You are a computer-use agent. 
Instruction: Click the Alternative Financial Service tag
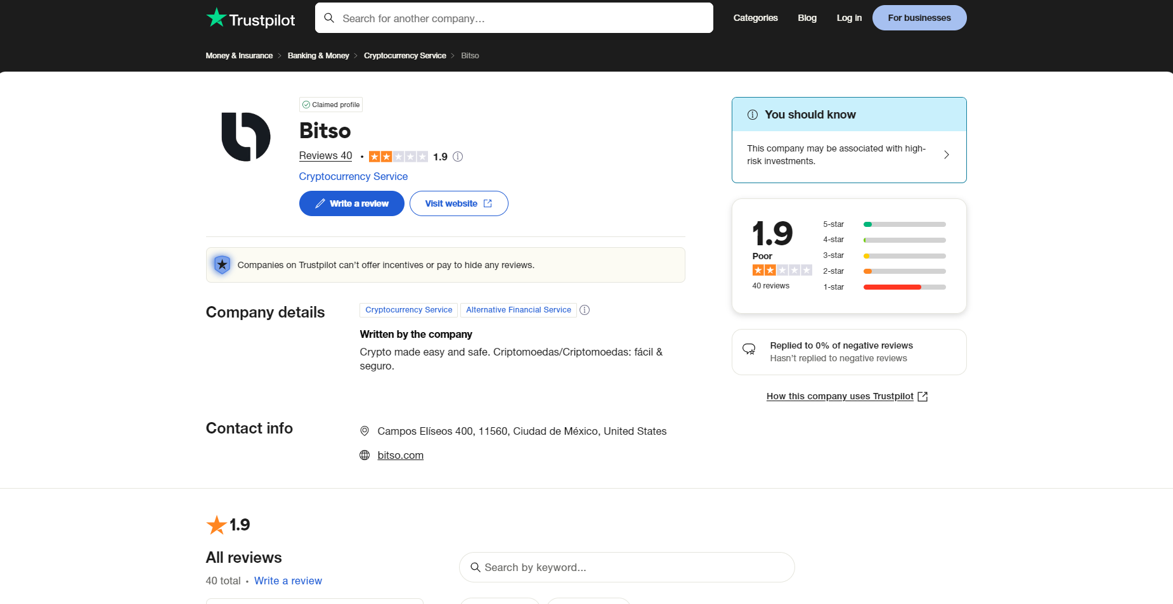pos(519,310)
